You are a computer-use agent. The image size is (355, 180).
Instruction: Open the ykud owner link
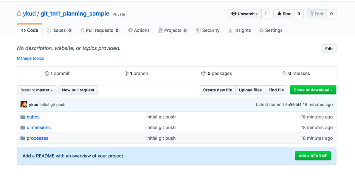click(29, 14)
